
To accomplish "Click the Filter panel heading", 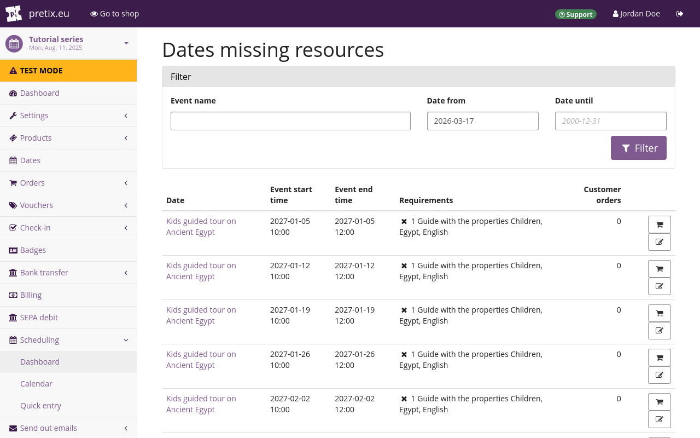I will coord(418,77).
